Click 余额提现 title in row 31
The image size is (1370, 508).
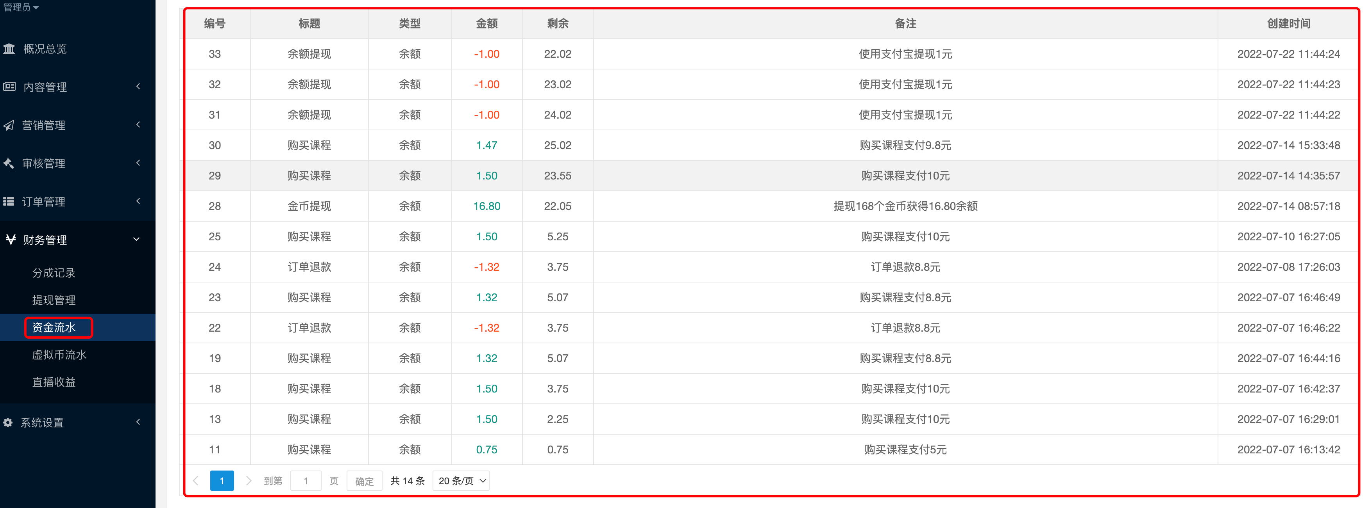[x=309, y=115]
